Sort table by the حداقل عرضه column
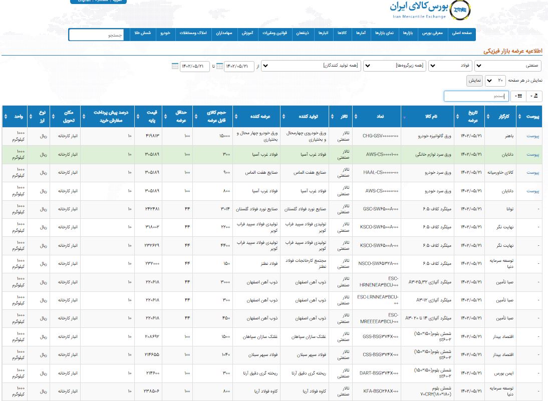This screenshot has width=548, height=401. 177,116
